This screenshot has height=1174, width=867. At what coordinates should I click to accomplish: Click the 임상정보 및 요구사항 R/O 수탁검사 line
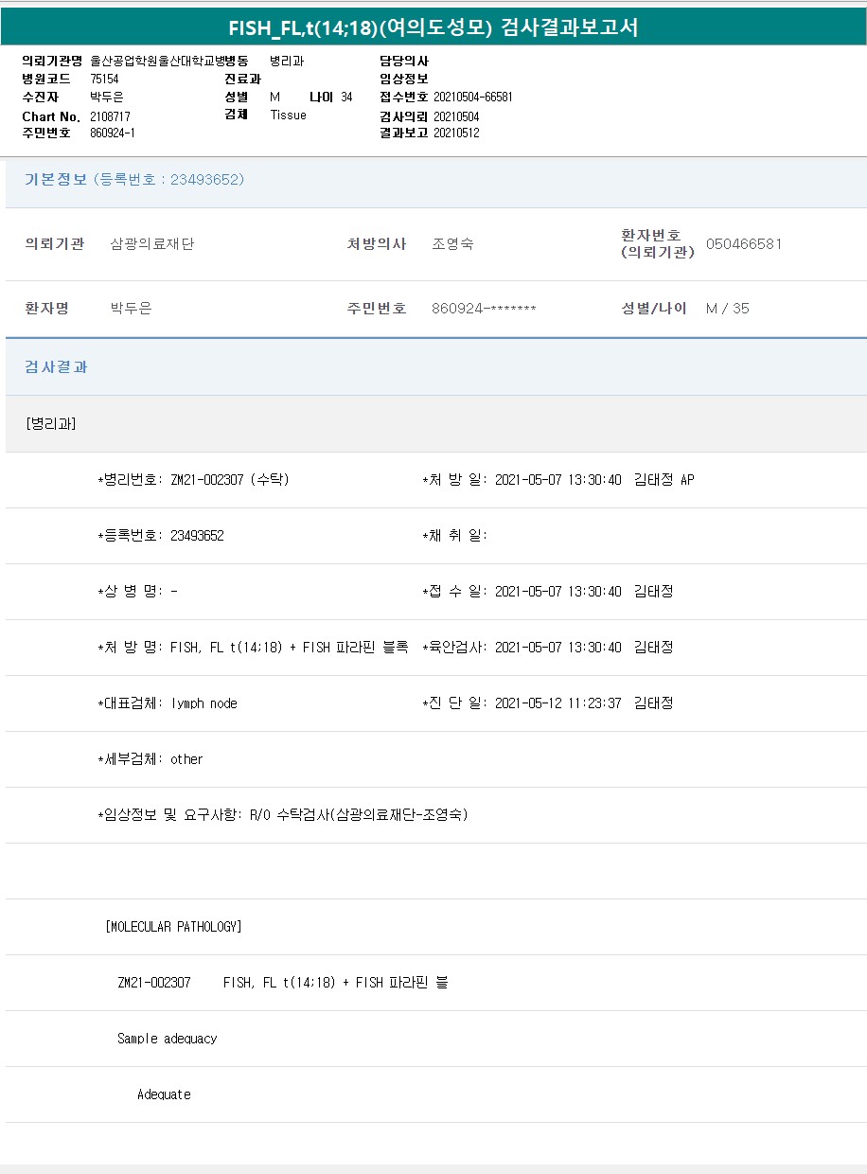pyautogui.click(x=283, y=815)
